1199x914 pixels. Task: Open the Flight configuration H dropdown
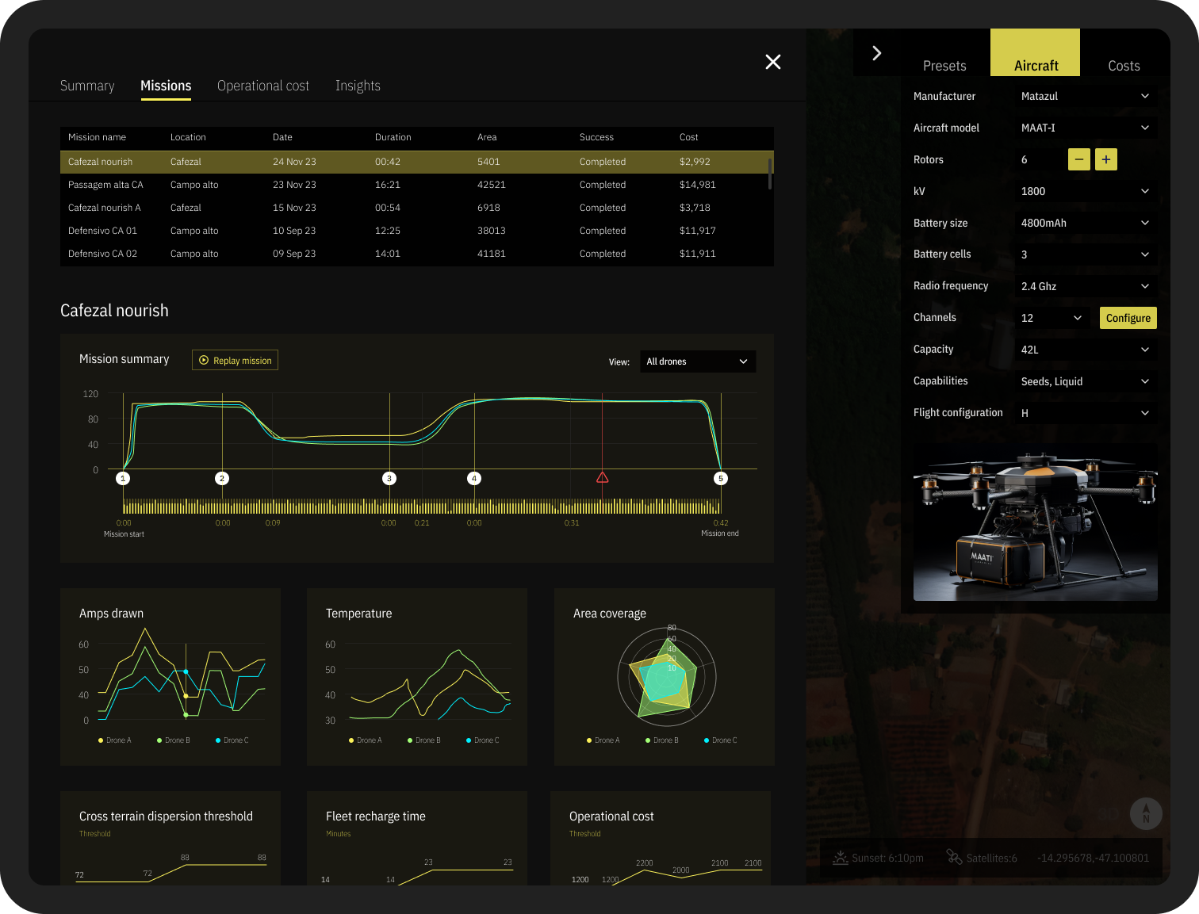1086,413
